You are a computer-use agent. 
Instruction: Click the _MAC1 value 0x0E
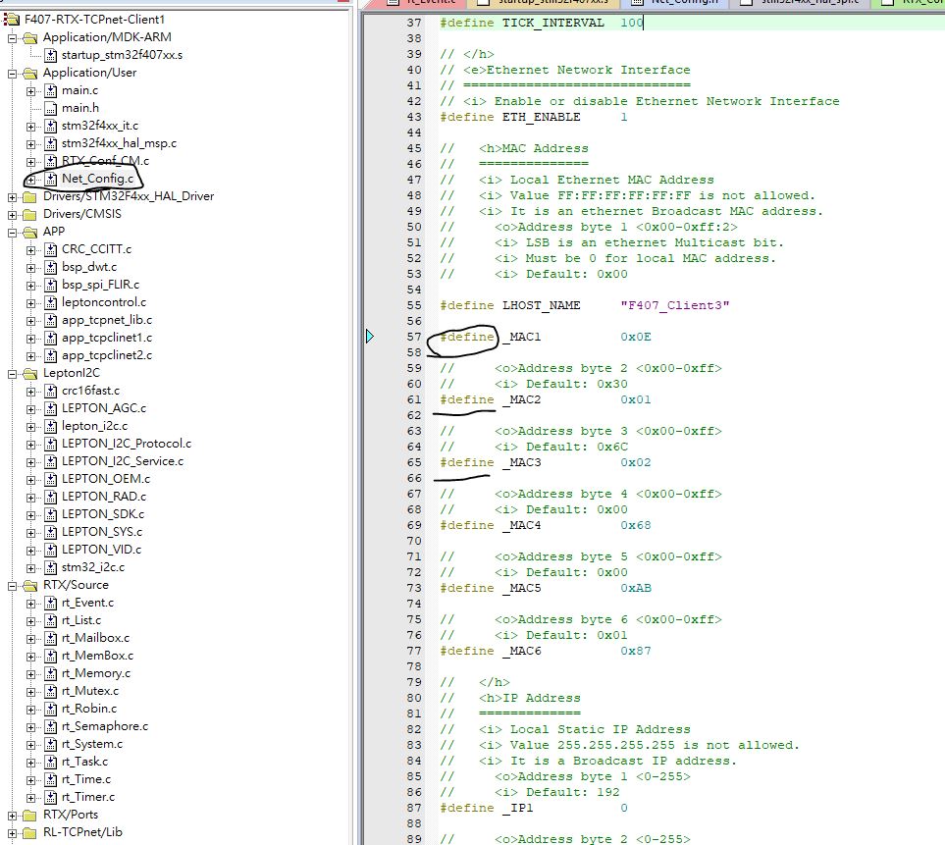click(x=636, y=337)
